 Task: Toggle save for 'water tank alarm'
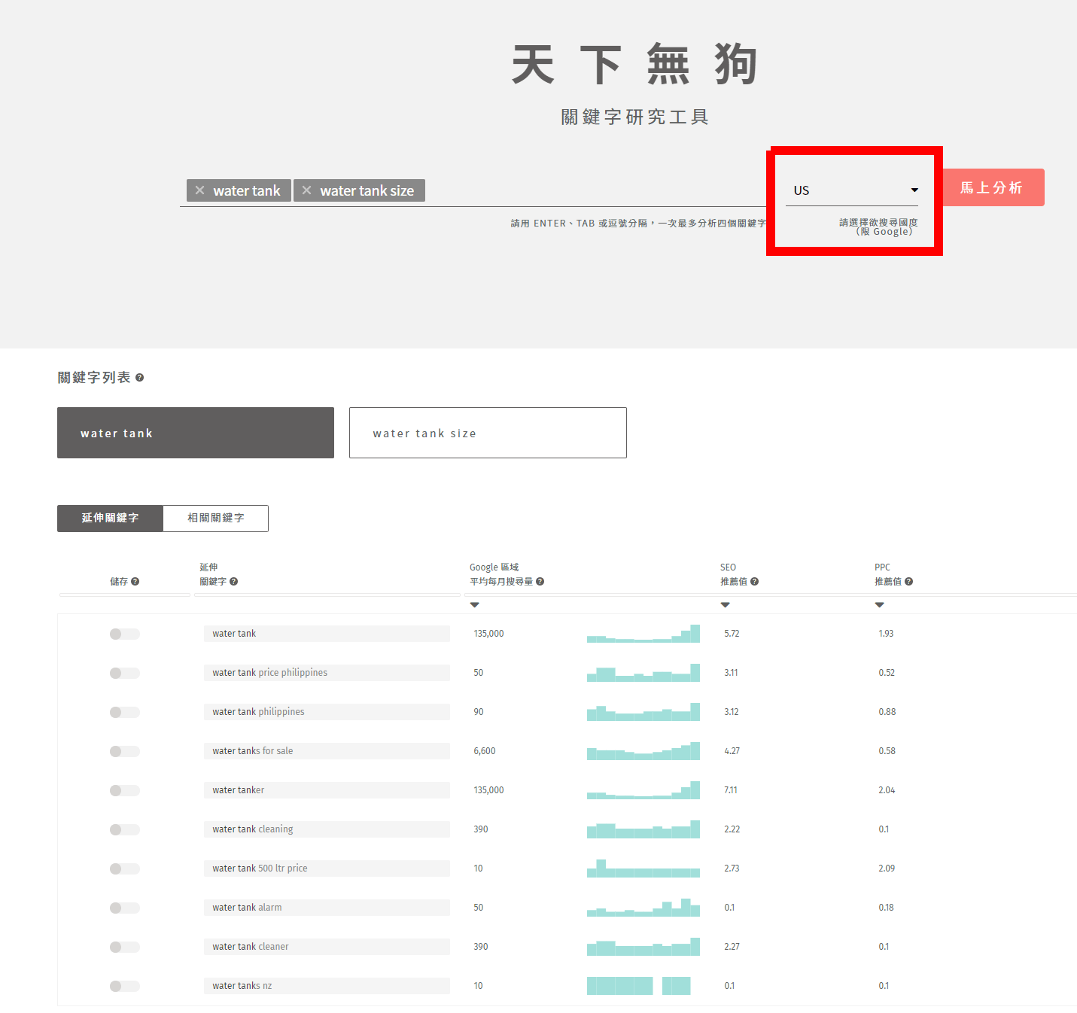tap(124, 908)
